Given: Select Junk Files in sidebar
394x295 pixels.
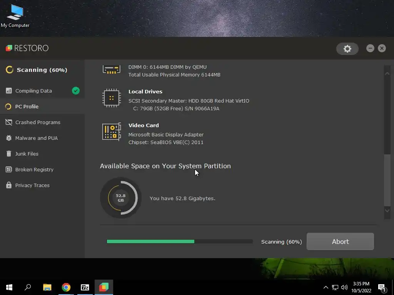Looking at the screenshot, I should (x=42, y=154).
